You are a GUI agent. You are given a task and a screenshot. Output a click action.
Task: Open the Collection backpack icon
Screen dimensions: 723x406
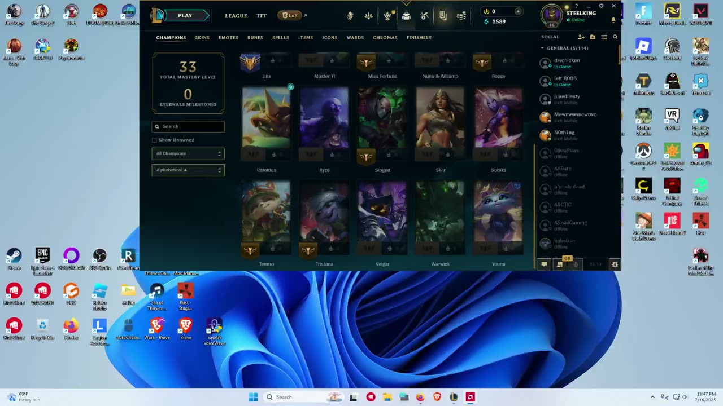[x=406, y=16]
